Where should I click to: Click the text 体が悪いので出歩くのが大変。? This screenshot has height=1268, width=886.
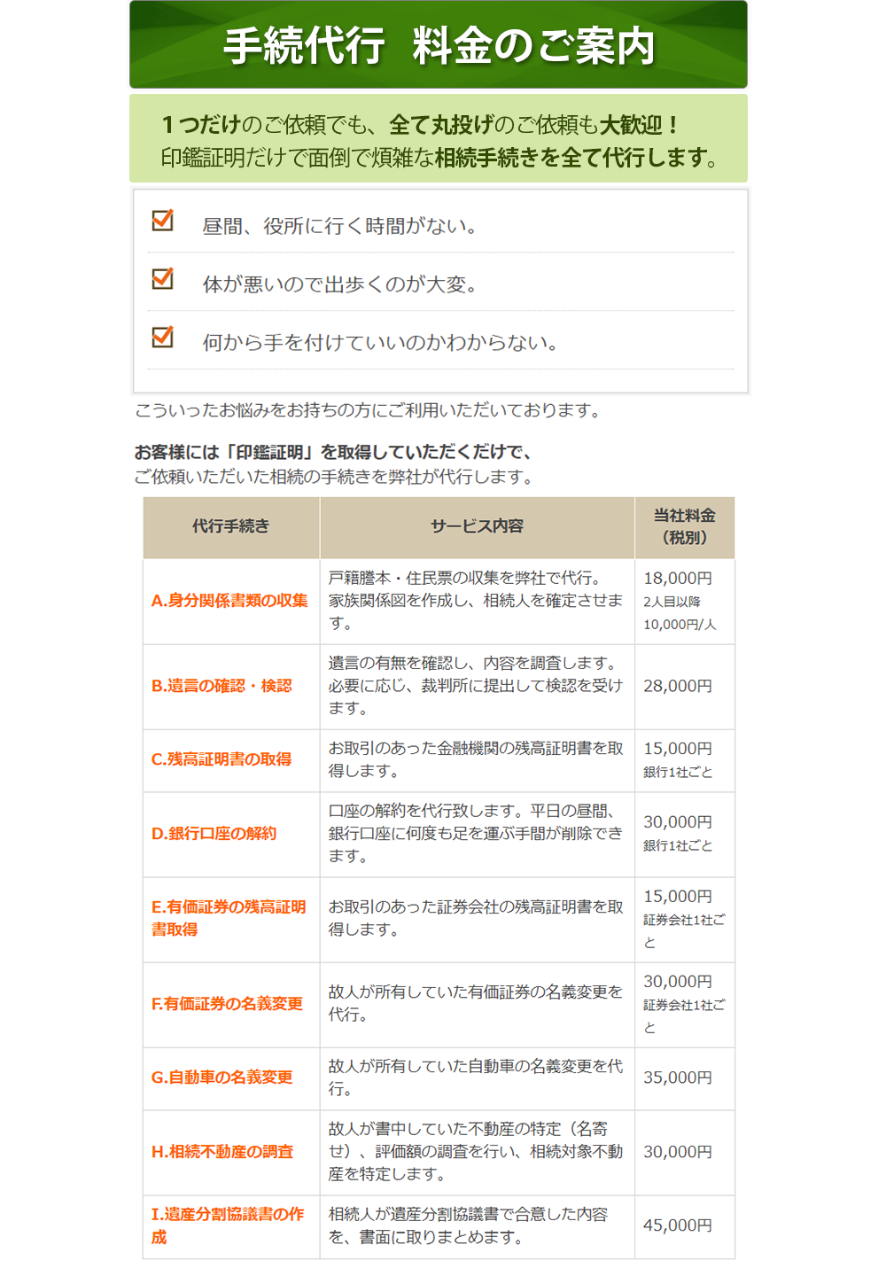tap(340, 284)
